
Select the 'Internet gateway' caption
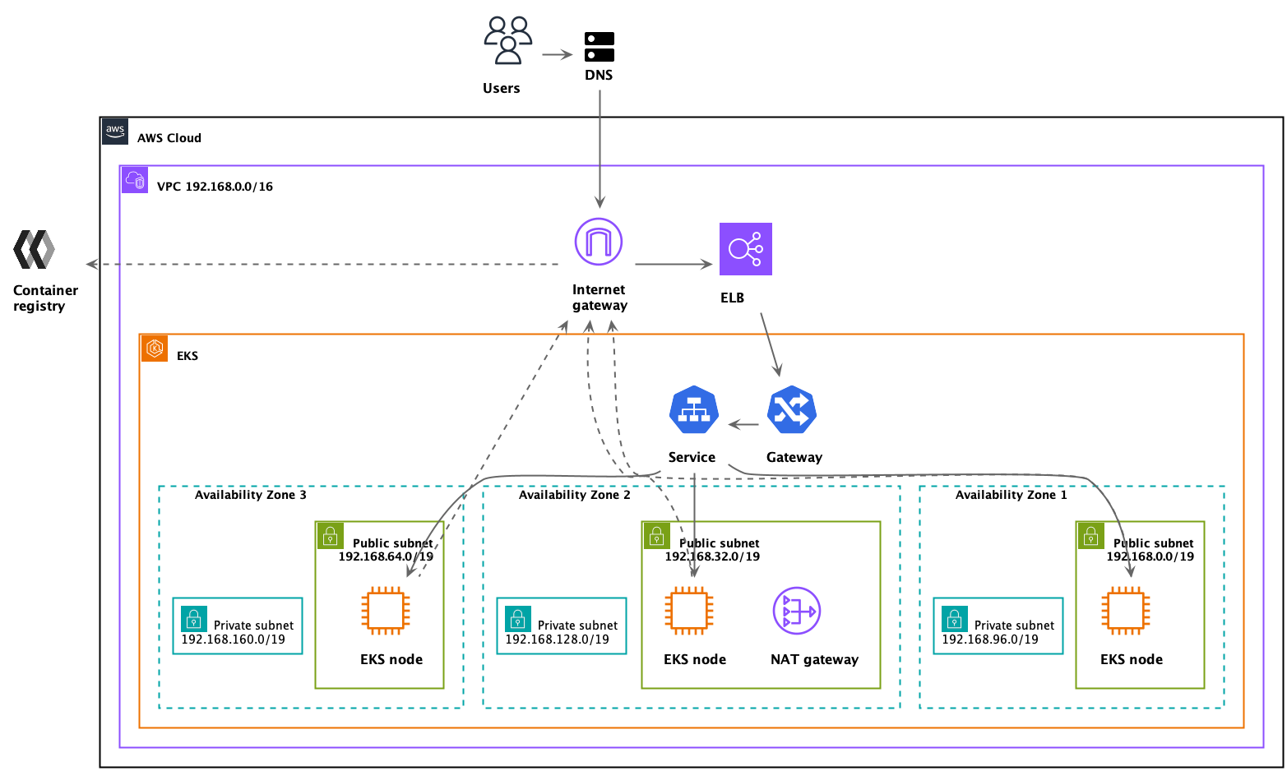[x=600, y=298]
